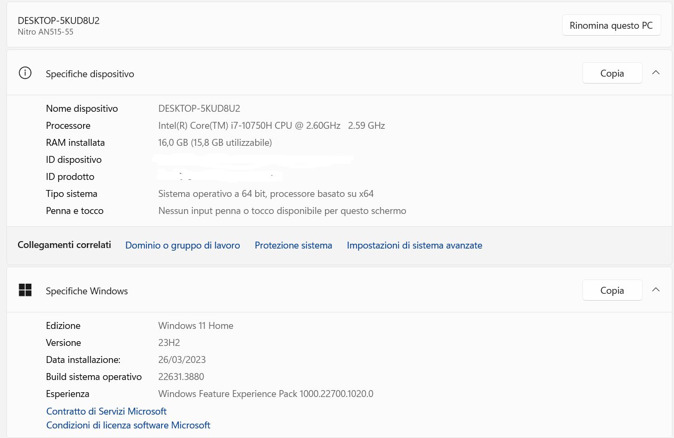
Task: Click the Data installazione label
Action: point(83,360)
